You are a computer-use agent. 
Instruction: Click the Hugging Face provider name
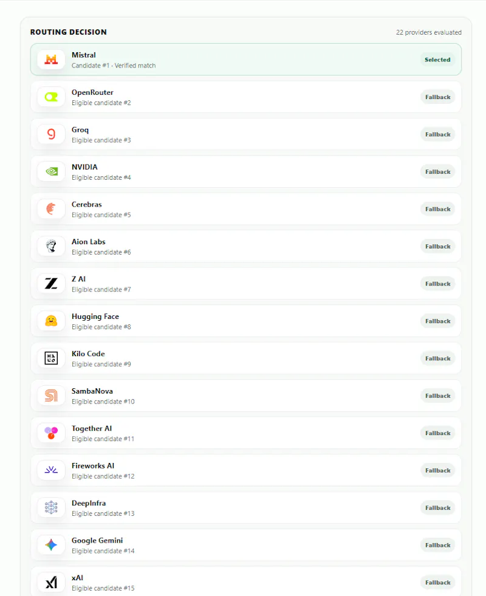click(95, 317)
